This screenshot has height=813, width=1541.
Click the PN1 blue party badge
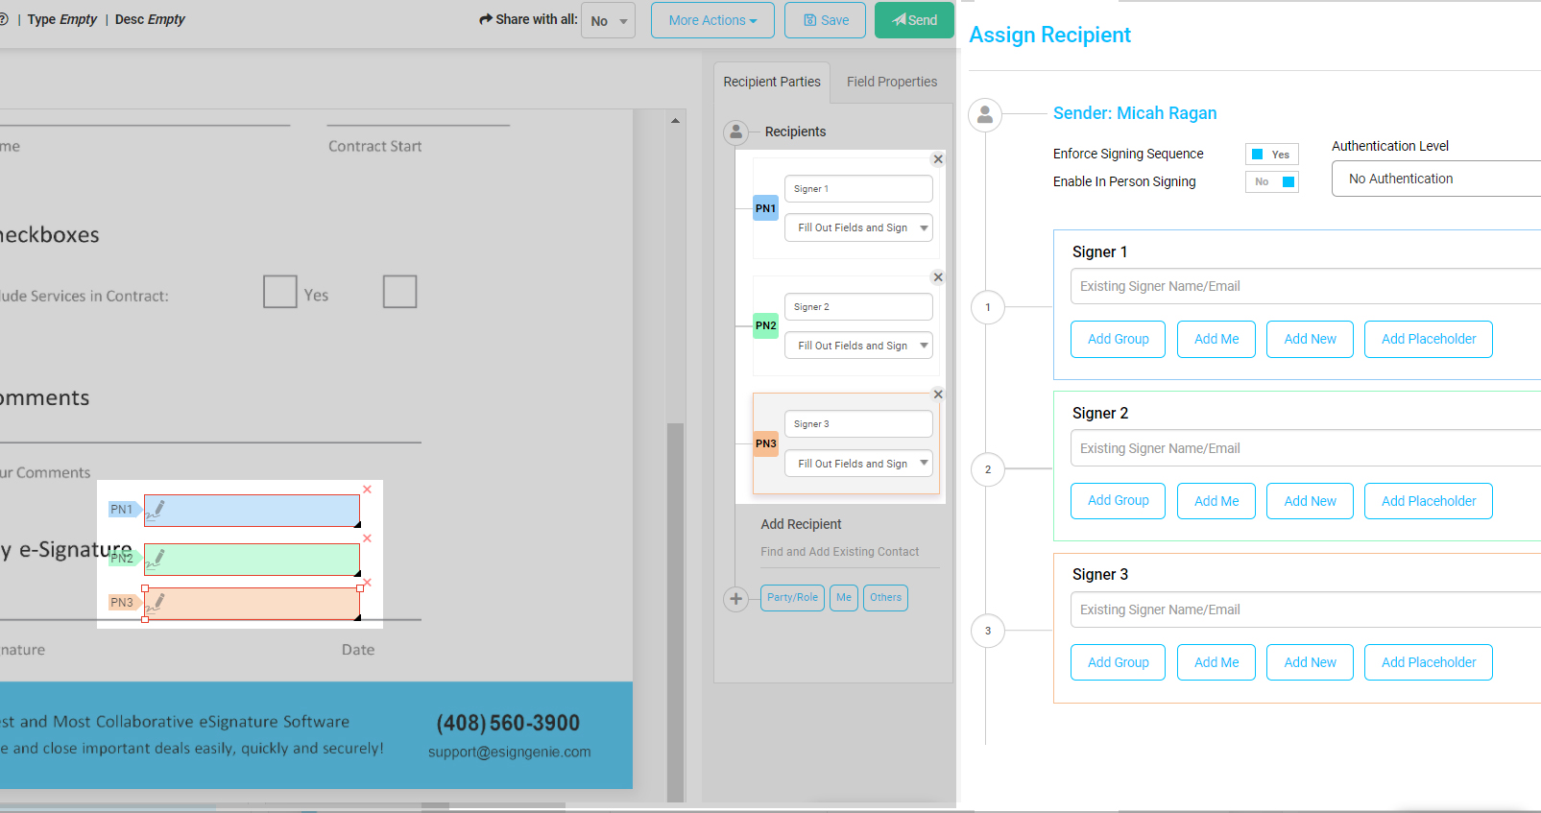coord(765,208)
